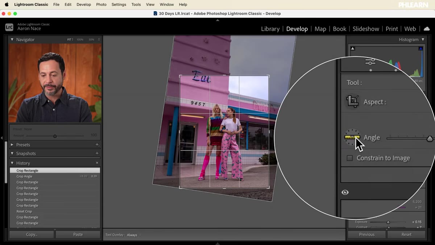Click the cloud sync status icon
435x245 pixels.
point(427,29)
